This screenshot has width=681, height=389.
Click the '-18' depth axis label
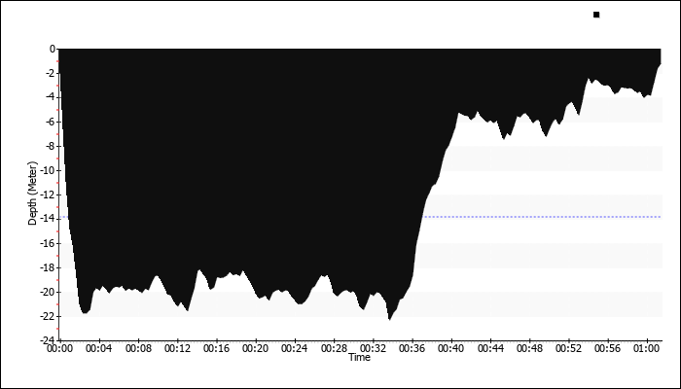point(49,267)
